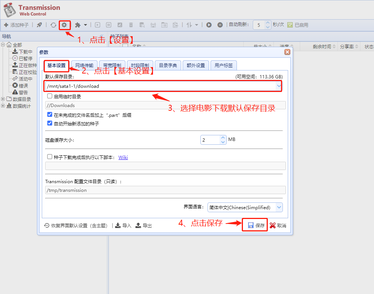374x294 pixels.
Task: Click the default save directory field
Action: [160, 86]
